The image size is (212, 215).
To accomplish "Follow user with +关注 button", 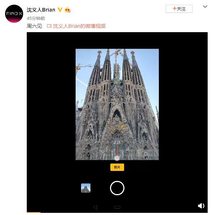I will (x=179, y=9).
